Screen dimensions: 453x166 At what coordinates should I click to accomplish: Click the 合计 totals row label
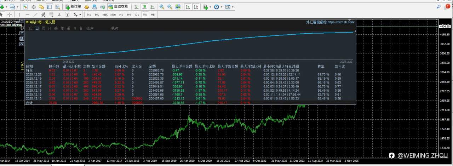click(29, 103)
